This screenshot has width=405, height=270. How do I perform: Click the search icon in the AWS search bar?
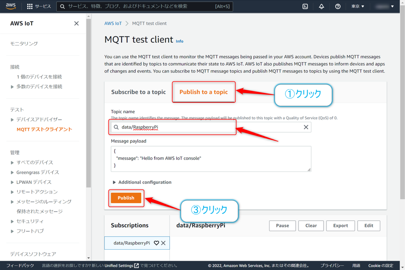(62, 6)
